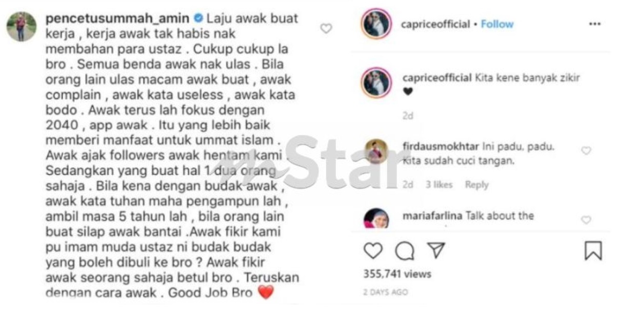
Task: Open the three-dot more options menu
Action: [594, 24]
